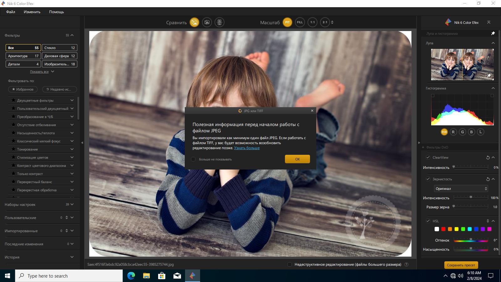Select the split preview compare icon

207,22
